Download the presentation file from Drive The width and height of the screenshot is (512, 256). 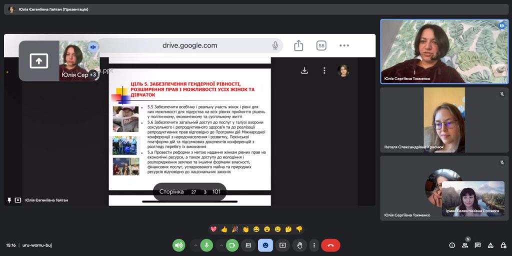click(304, 71)
